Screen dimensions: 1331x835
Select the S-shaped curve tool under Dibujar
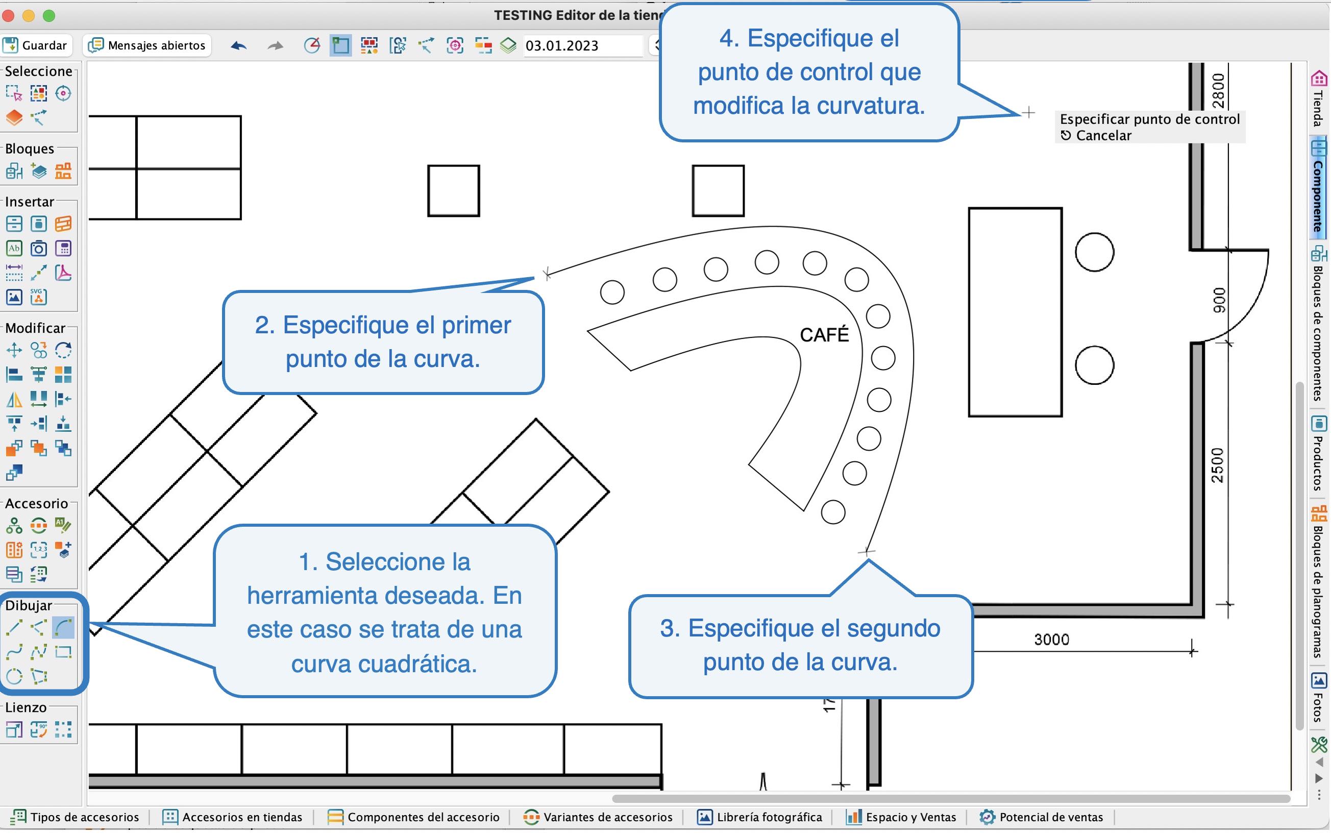tap(14, 653)
